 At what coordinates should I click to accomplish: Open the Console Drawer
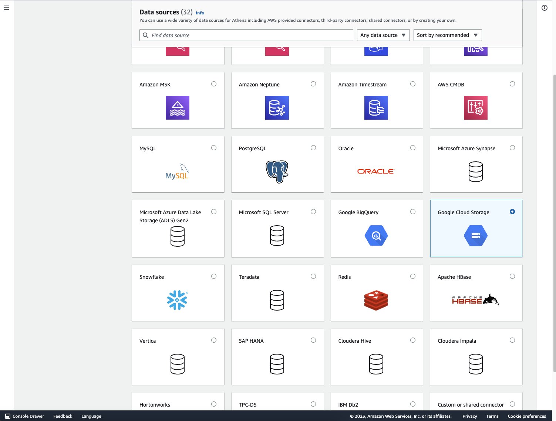click(25, 416)
